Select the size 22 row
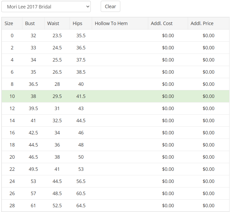Image resolution: width=230 pixels, height=212 pixels. [116, 169]
